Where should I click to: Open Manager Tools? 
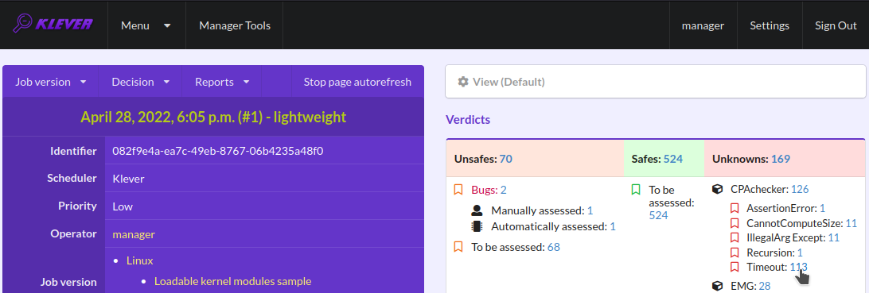(235, 25)
